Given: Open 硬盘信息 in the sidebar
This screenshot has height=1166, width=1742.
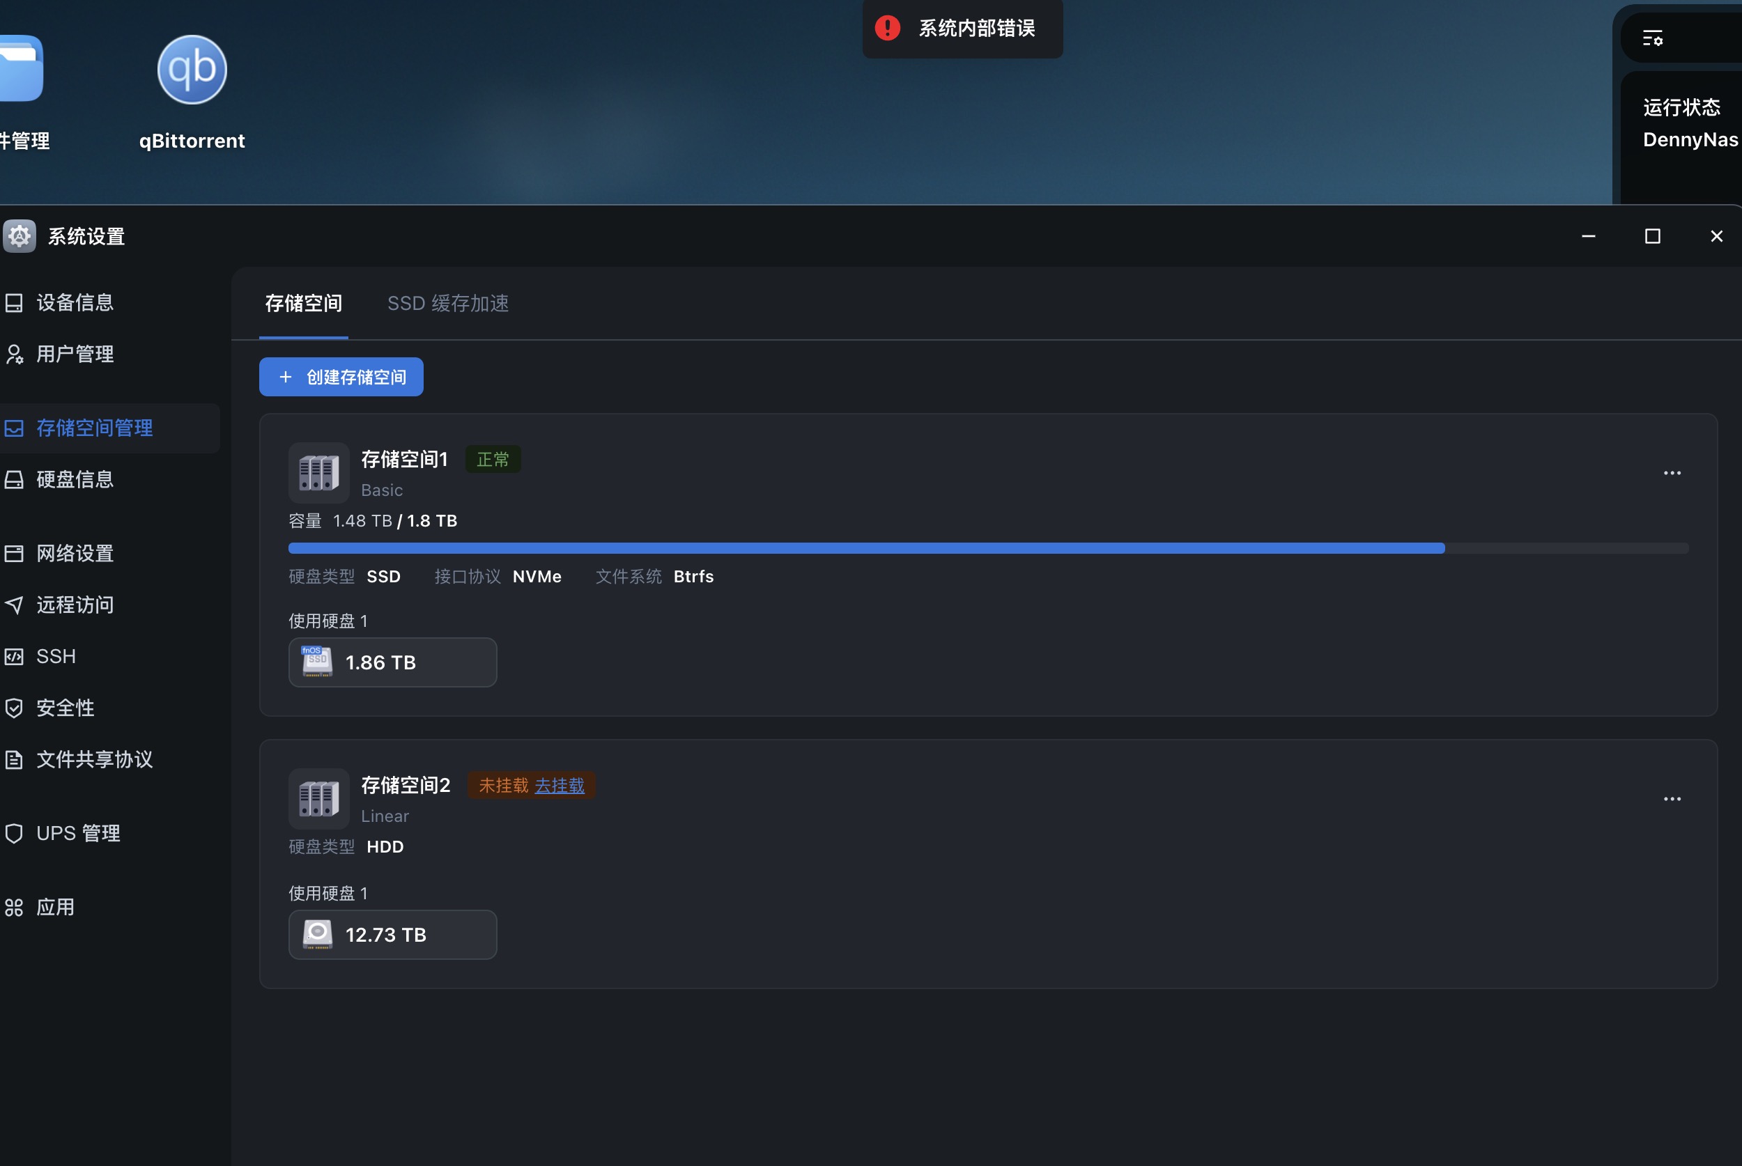Looking at the screenshot, I should 75,480.
